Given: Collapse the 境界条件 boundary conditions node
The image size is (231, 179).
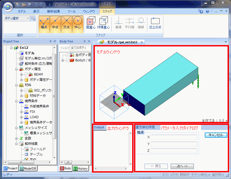Looking at the screenshot, I should pyautogui.click(x=16, y=101).
